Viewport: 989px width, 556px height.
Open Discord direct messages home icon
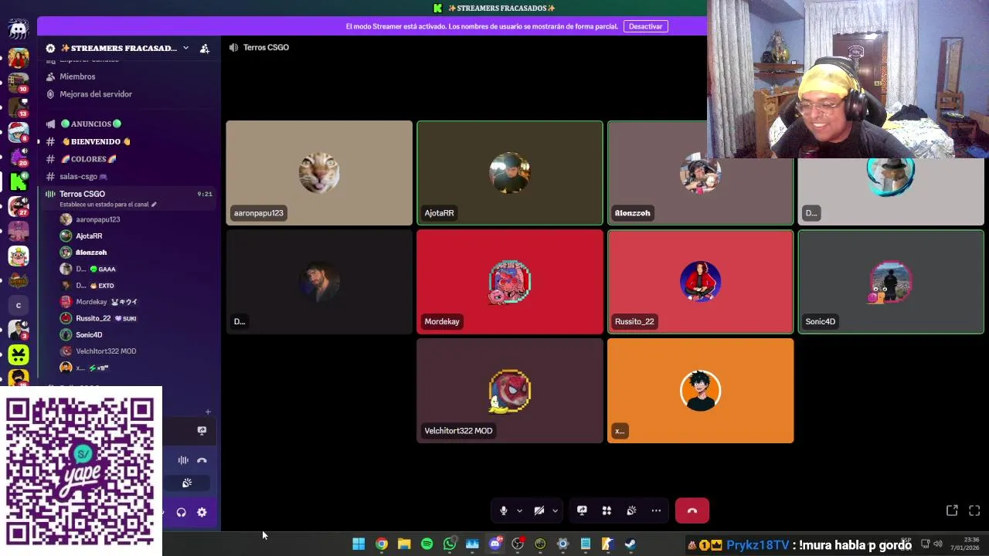[18, 30]
